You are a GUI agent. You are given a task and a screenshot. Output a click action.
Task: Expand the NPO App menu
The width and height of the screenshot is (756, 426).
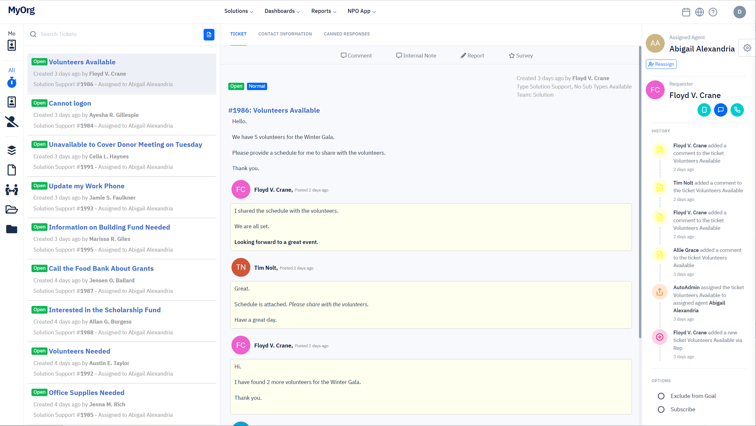coord(361,11)
